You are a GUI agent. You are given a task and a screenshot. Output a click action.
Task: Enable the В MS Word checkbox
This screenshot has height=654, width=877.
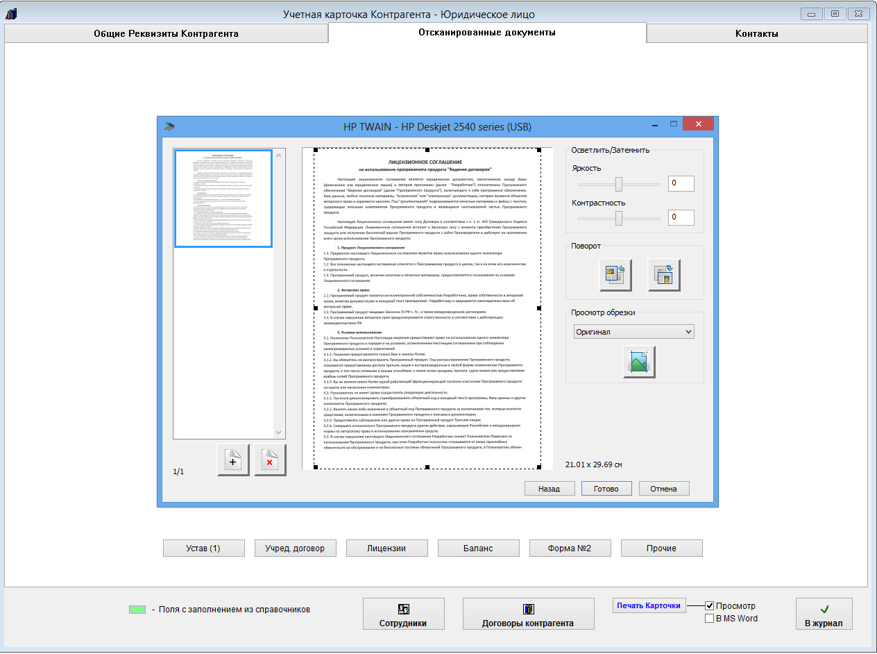(x=710, y=619)
